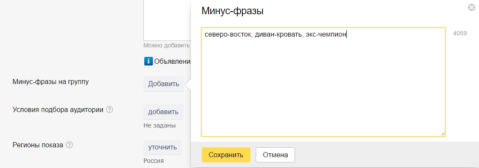Click Добавить next to Минус-фразы на группу
Image resolution: width=479 pixels, height=168 pixels.
pyautogui.click(x=164, y=84)
